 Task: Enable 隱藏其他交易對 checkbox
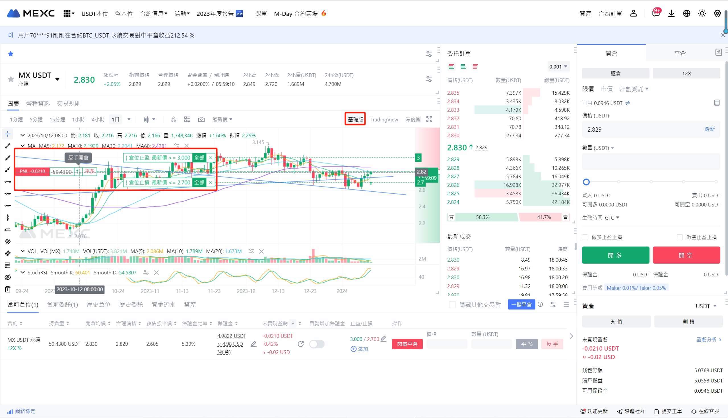[452, 305]
